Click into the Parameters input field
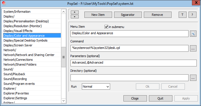This screenshot has width=201, height=106. [x=133, y=63]
